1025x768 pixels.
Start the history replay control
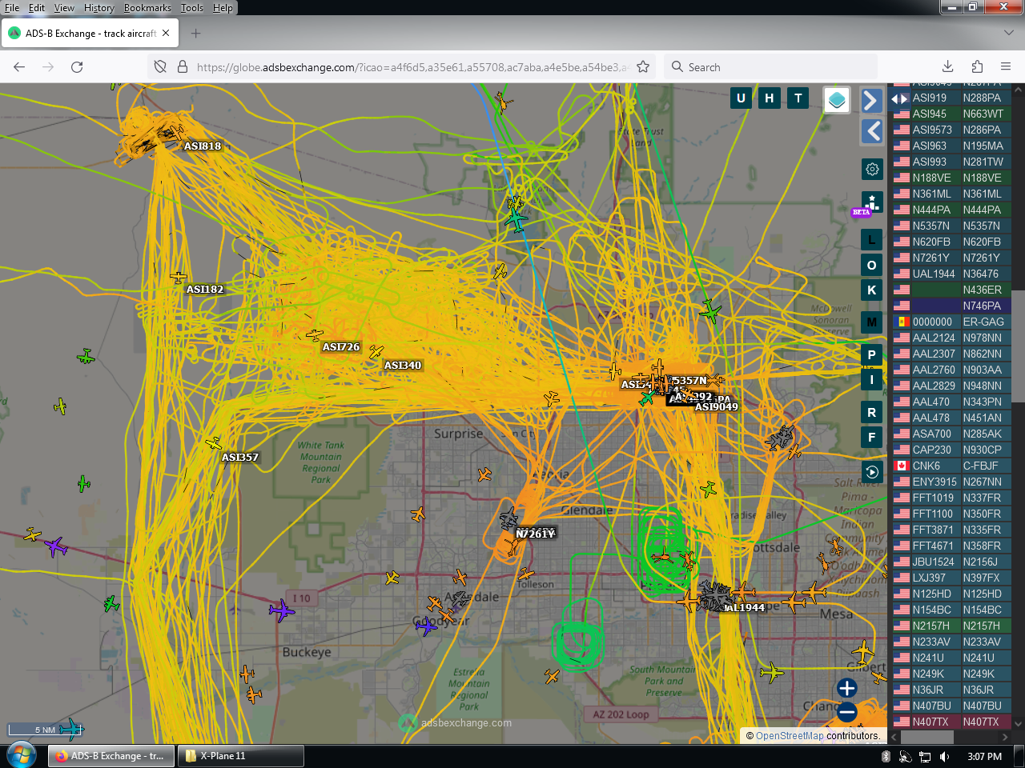(x=872, y=472)
